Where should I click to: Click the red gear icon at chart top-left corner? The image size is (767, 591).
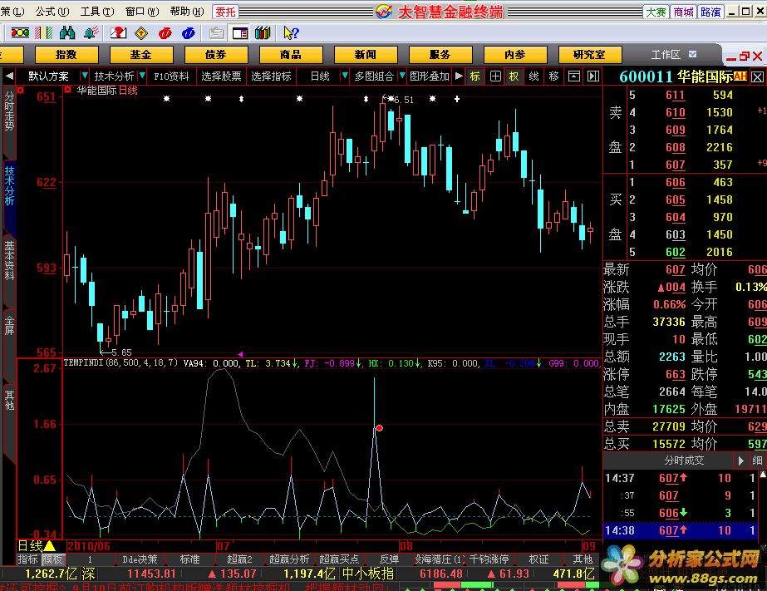click(20, 90)
